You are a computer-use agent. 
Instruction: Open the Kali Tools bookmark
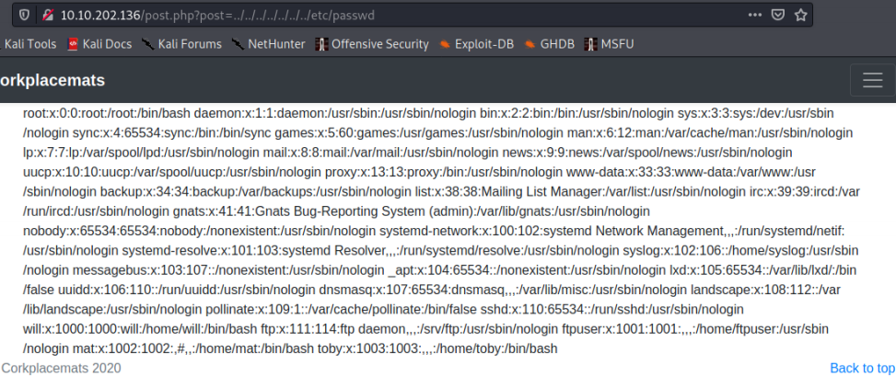coord(28,44)
